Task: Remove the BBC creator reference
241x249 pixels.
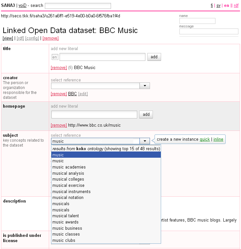Action: pos(59,94)
